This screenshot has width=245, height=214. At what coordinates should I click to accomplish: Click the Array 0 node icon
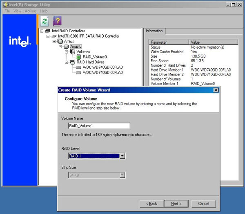(66, 47)
